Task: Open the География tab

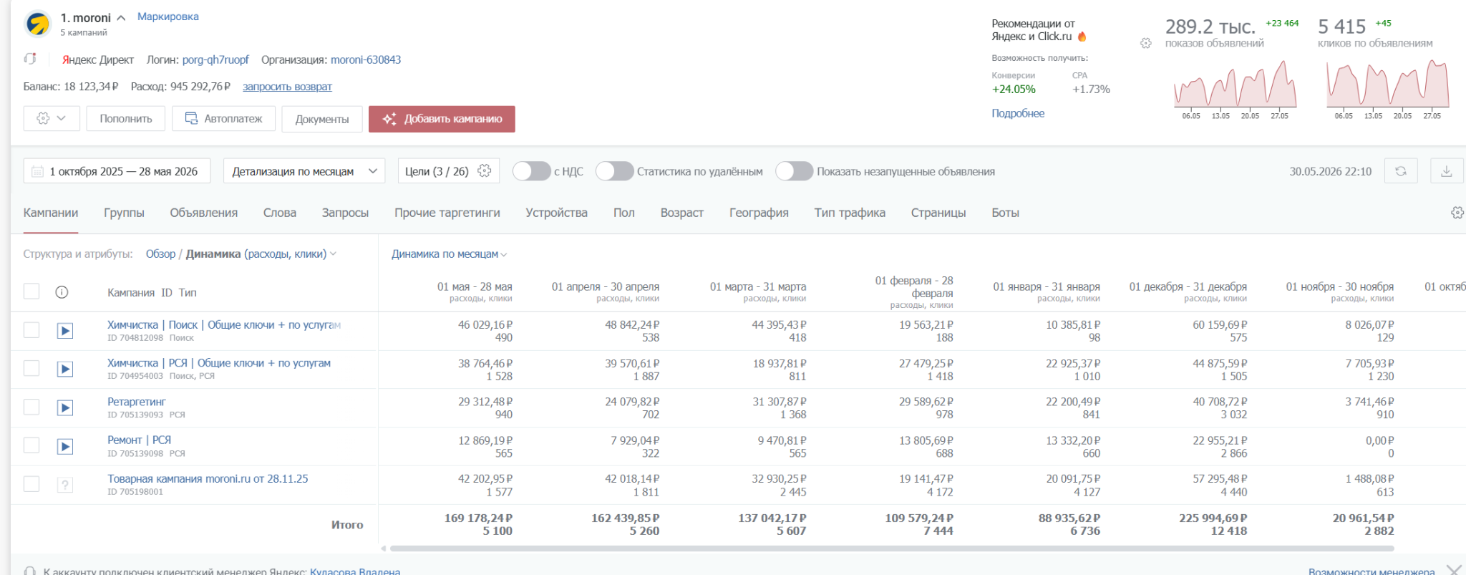Action: (x=759, y=213)
